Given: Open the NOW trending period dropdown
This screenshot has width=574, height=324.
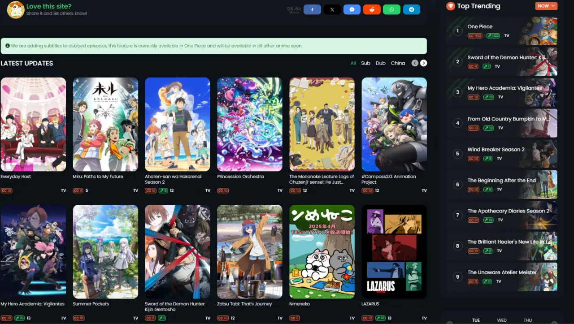Looking at the screenshot, I should 546,6.
